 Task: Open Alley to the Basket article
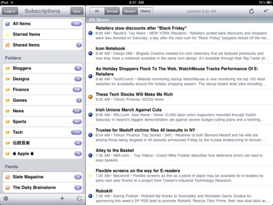(x=180, y=155)
